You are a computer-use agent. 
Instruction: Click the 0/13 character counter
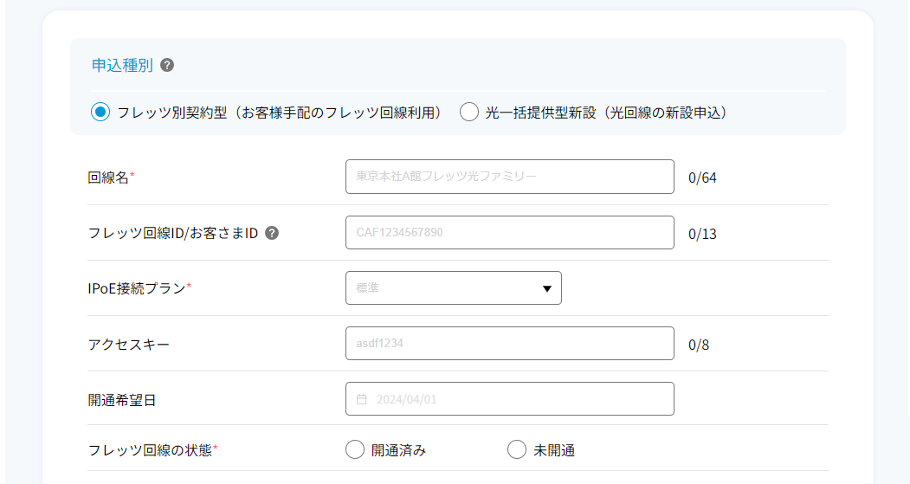[702, 233]
